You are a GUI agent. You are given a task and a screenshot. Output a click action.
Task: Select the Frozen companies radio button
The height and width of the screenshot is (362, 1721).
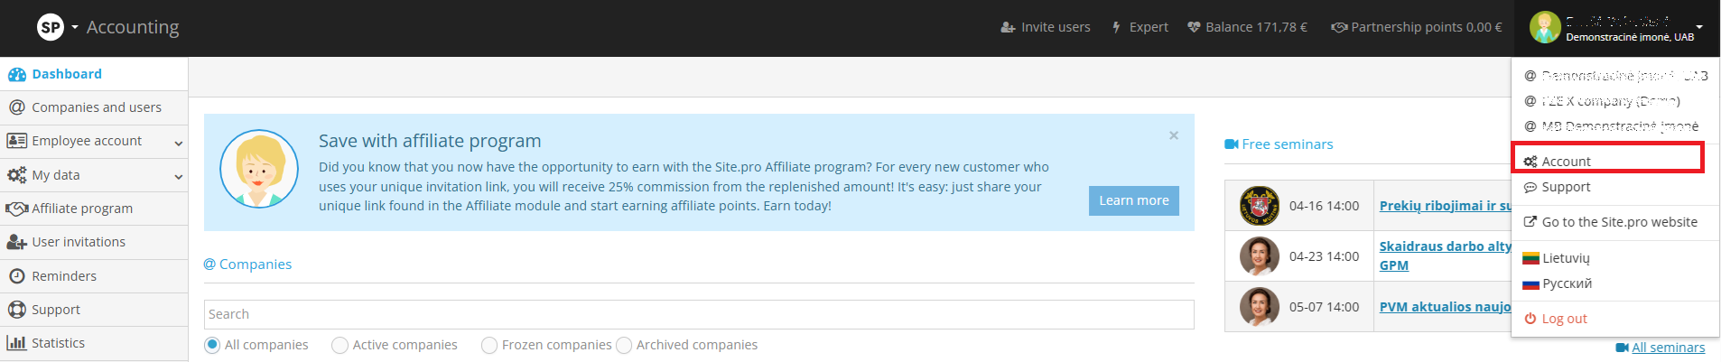point(489,345)
